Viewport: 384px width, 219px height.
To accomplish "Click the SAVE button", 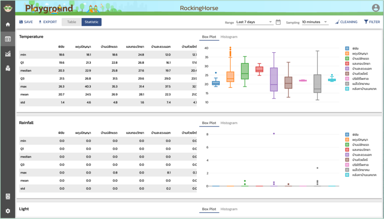I will click(26, 22).
